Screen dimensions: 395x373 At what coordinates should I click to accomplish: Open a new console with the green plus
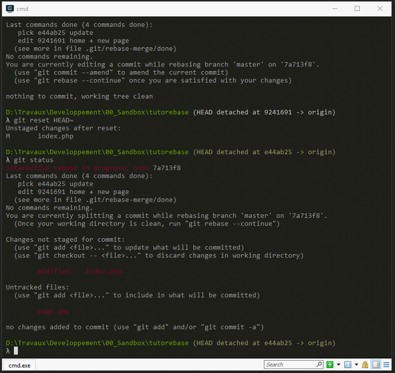(x=330, y=365)
